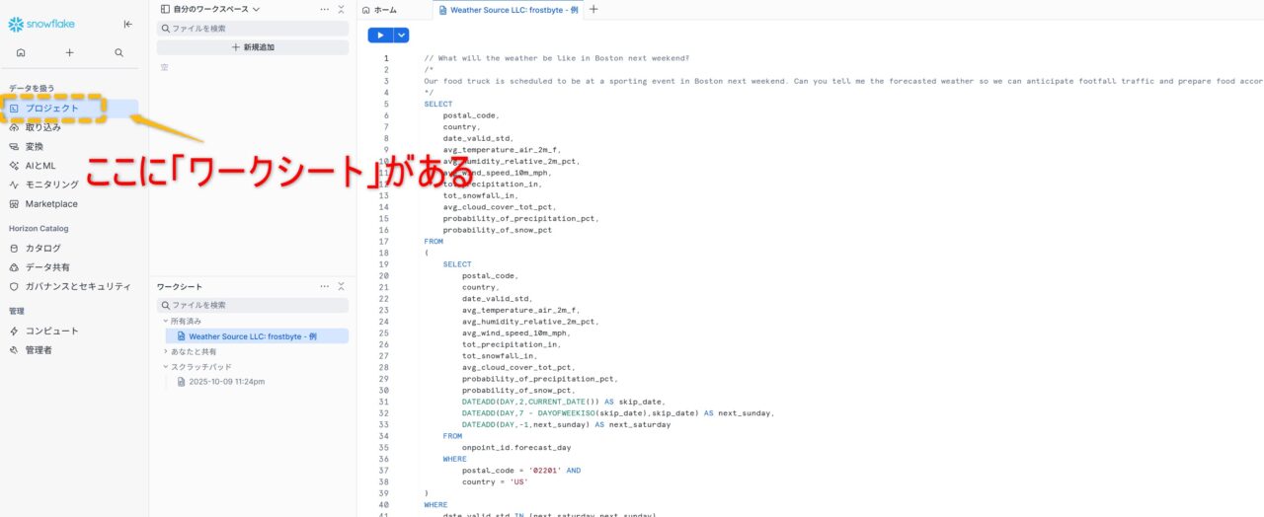Open workspace panel three-dot menu
Image resolution: width=1264 pixels, height=517 pixels.
(x=325, y=9)
